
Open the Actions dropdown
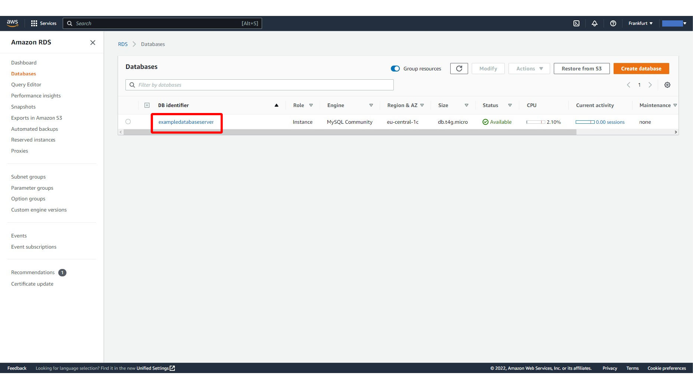(x=529, y=69)
